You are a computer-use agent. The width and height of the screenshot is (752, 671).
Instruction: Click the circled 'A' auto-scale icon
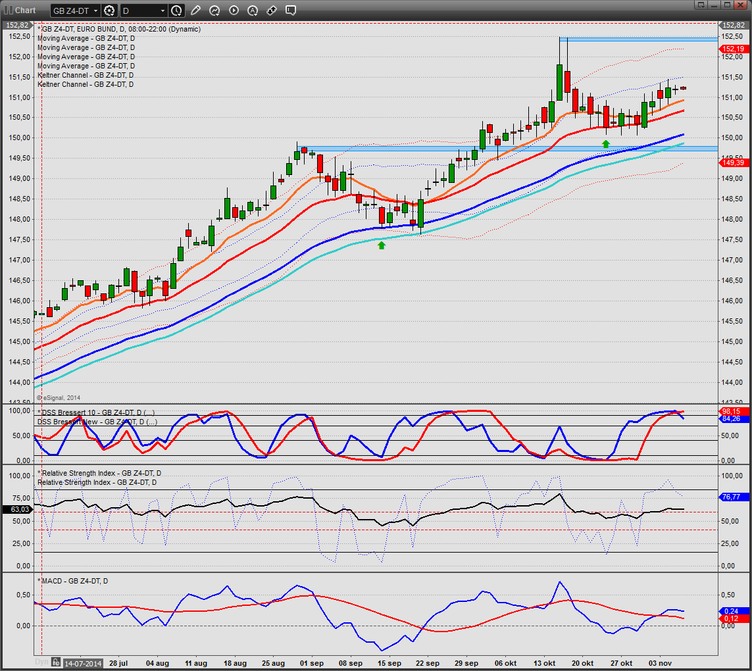point(252,11)
